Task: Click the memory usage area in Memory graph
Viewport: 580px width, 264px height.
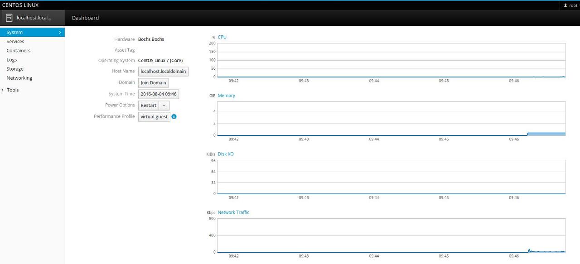Action: pyautogui.click(x=546, y=134)
